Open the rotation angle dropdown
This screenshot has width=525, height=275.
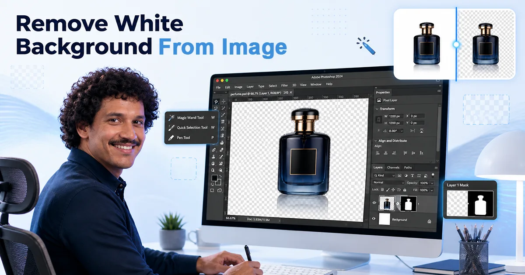(402, 131)
